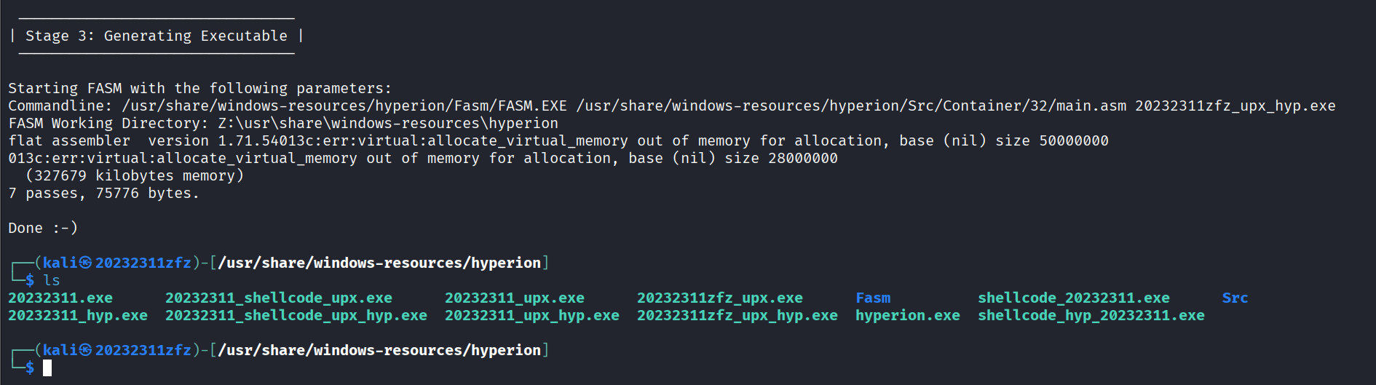The width and height of the screenshot is (1376, 385).
Task: Select 20232311_hyp.exe in the listing
Action: pos(78,315)
